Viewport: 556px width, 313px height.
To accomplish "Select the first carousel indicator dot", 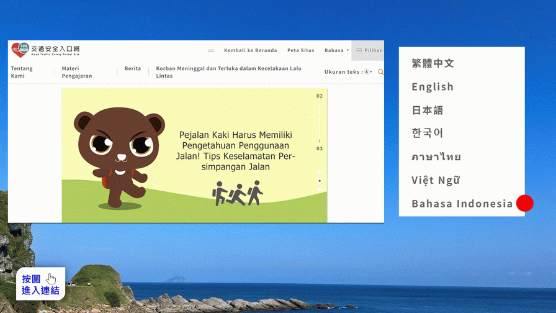I will 320,173.
